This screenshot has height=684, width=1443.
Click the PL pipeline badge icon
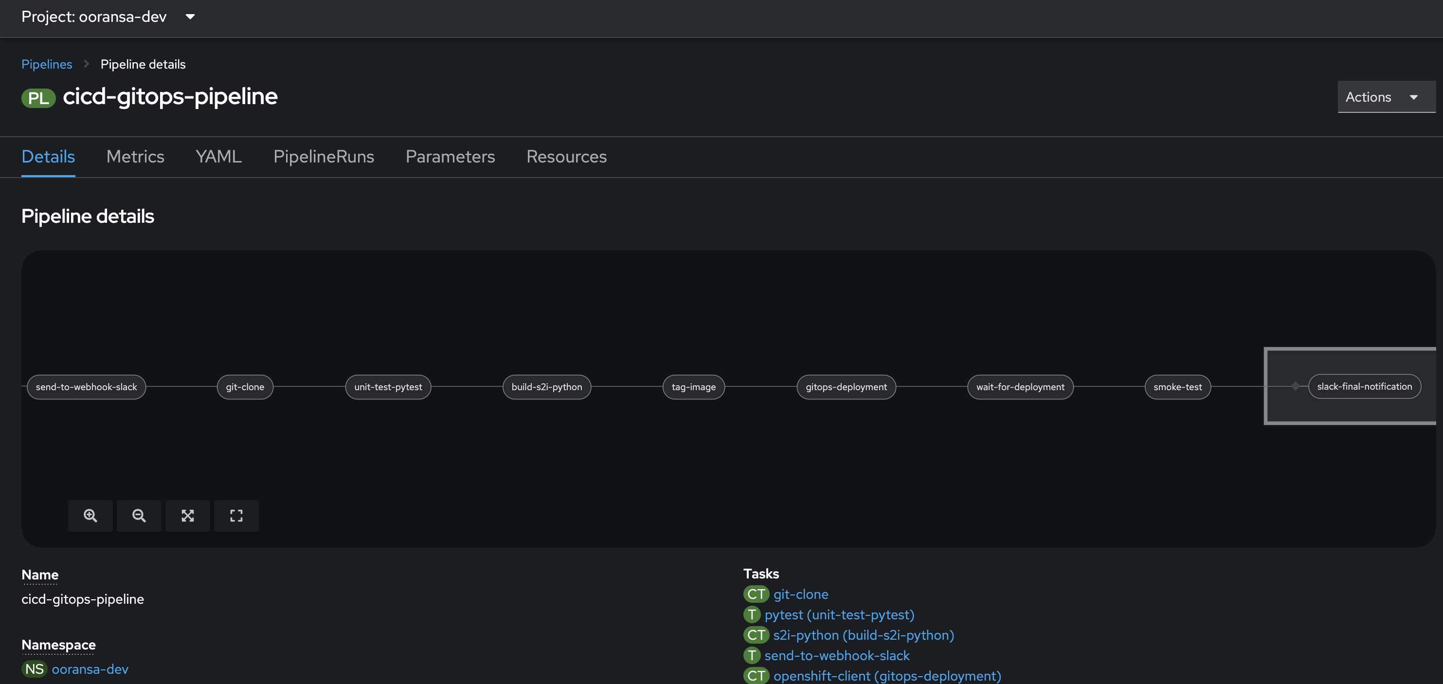click(x=38, y=98)
